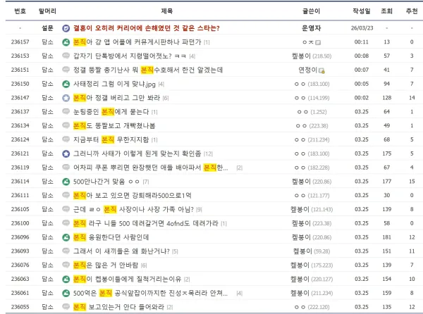Click the survey icon on the 설문 post
The height and width of the screenshot is (314, 423).
pos(66,28)
